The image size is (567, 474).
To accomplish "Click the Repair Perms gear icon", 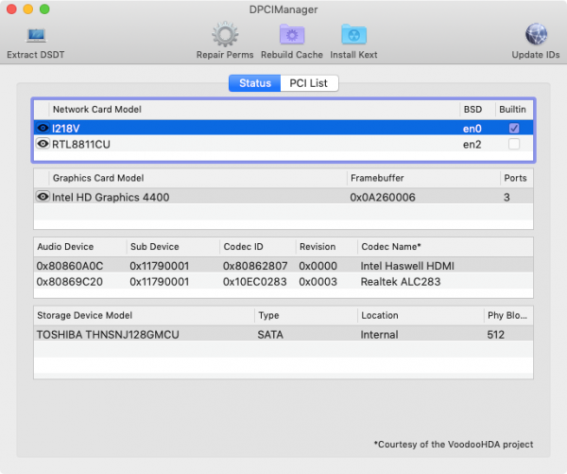I will tap(224, 36).
